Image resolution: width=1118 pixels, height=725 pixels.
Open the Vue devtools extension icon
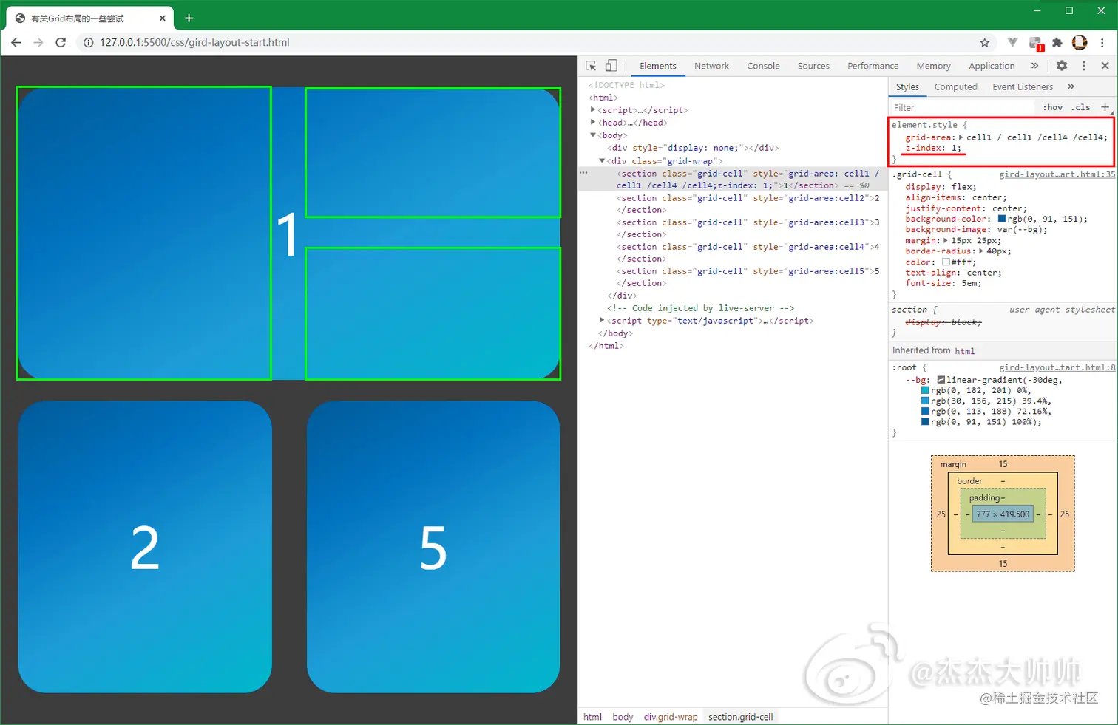tap(1012, 42)
